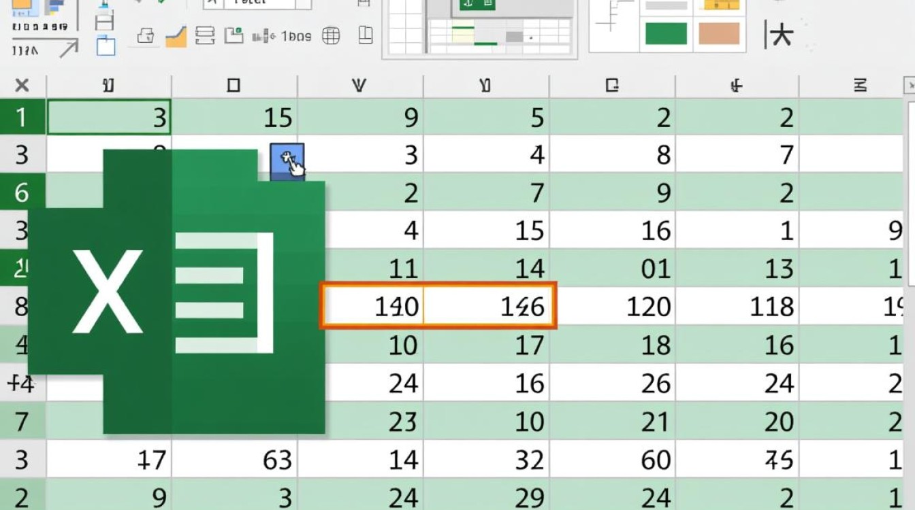Image resolution: width=915 pixels, height=510 pixels.
Task: Select the cell containing 32
Action: click(x=486, y=460)
